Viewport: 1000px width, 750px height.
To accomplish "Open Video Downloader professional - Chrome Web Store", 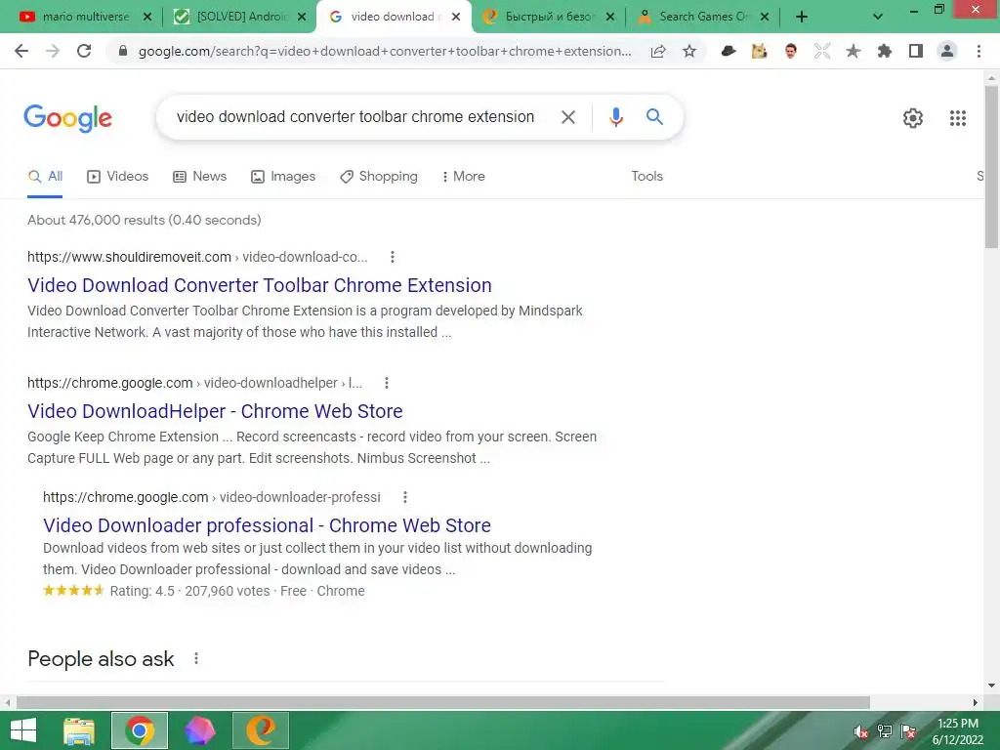I will coord(267,525).
